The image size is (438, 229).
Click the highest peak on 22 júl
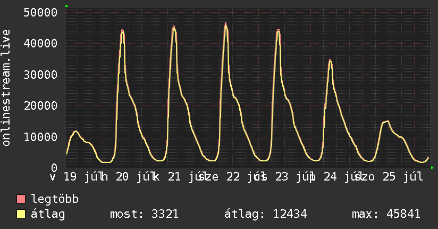(x=226, y=24)
